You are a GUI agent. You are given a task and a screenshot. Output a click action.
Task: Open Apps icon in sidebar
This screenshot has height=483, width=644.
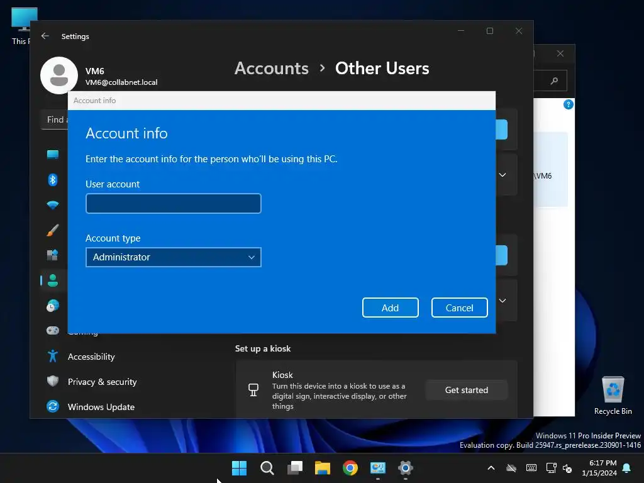pos(53,255)
